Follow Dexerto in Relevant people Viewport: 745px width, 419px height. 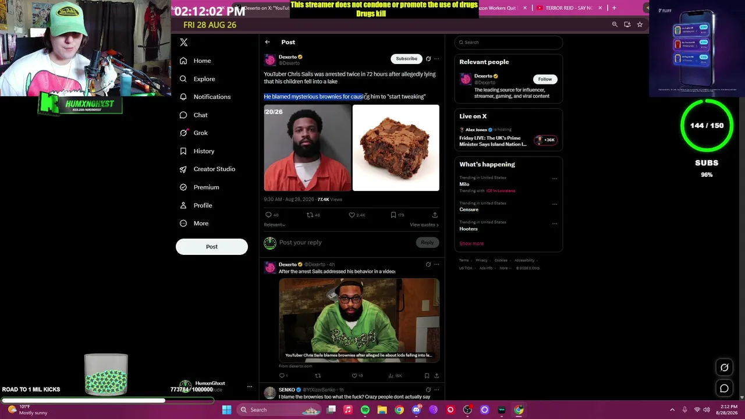pos(545,79)
